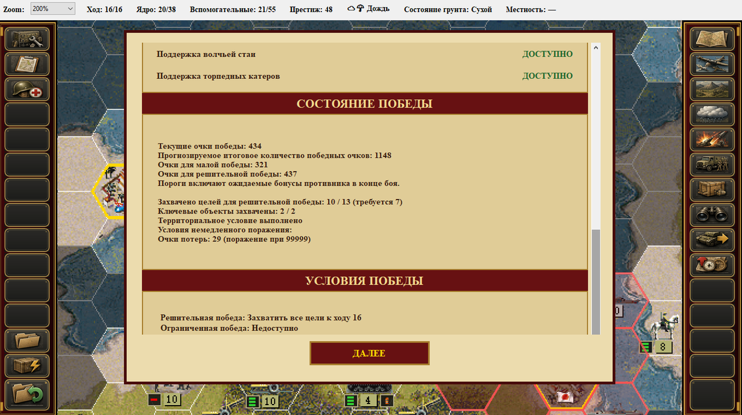The width and height of the screenshot is (742, 415).
Task: Click the unit strength 8 badge by cavalry
Action: click(663, 347)
